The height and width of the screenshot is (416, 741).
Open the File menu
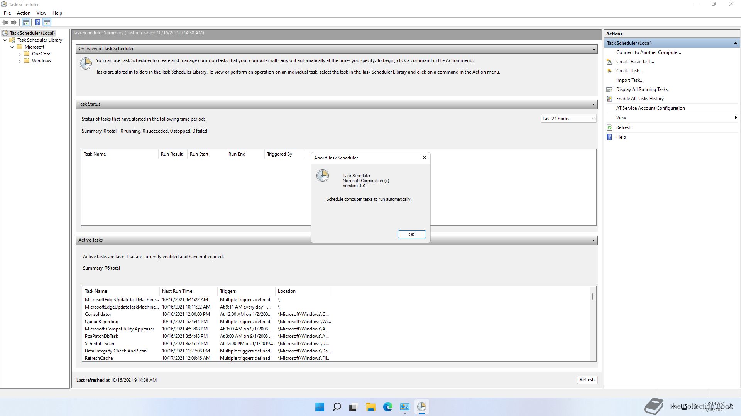(7, 13)
